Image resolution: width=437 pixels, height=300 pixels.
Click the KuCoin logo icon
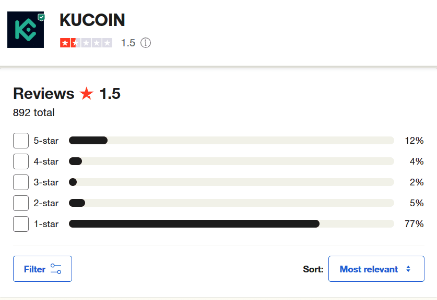tap(25, 30)
